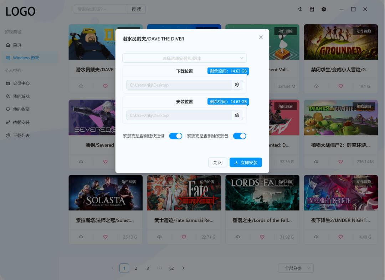Image resolution: width=385 pixels, height=280 pixels.
Task: Select page 1 in pagination
Action: click(124, 268)
